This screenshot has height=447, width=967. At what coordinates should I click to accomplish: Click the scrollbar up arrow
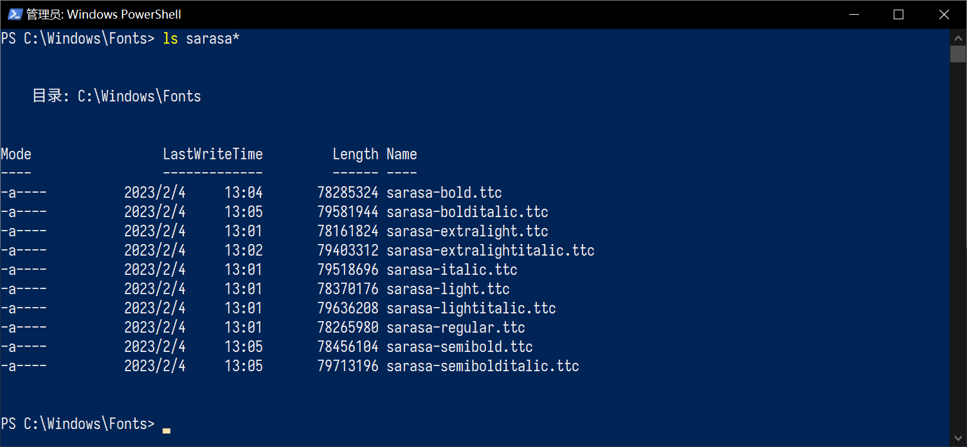958,37
